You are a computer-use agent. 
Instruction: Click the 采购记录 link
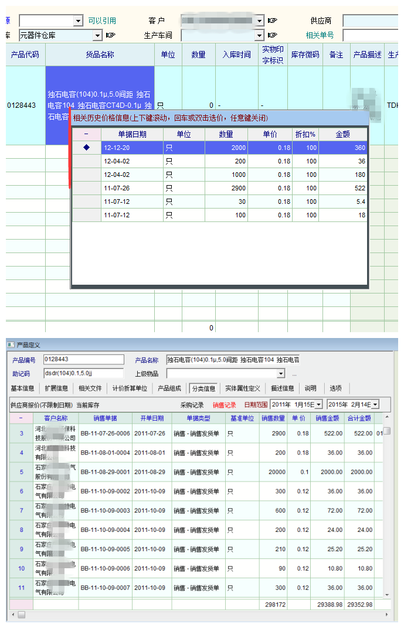tap(192, 405)
